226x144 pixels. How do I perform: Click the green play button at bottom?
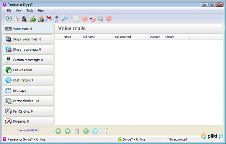point(58,131)
